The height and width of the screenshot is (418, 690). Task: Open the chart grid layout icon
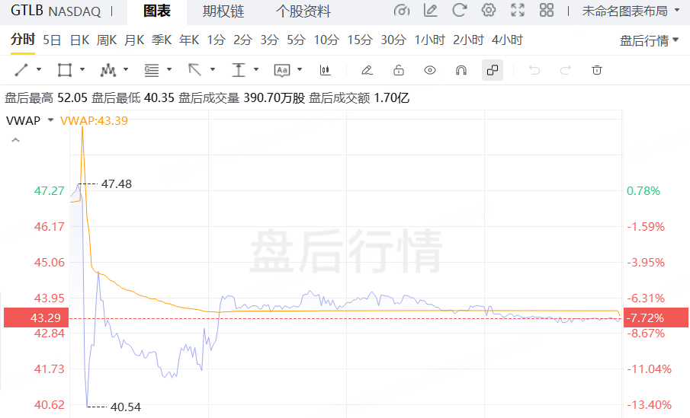[547, 11]
